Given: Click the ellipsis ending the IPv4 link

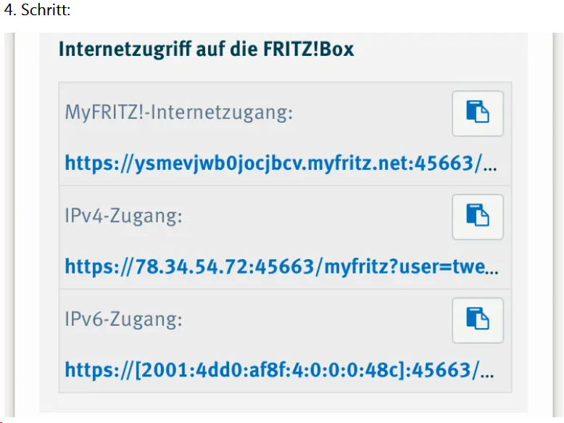Looking at the screenshot, I should [x=491, y=268].
